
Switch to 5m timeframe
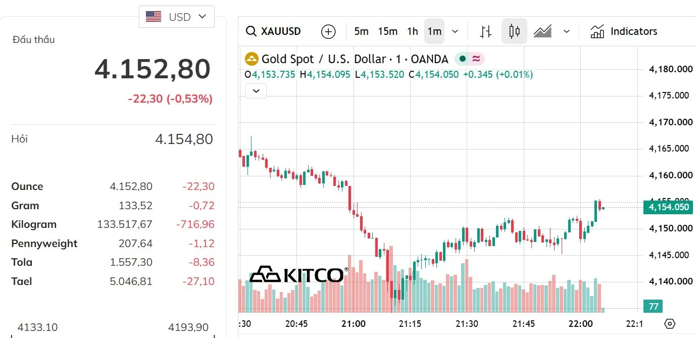tap(361, 31)
